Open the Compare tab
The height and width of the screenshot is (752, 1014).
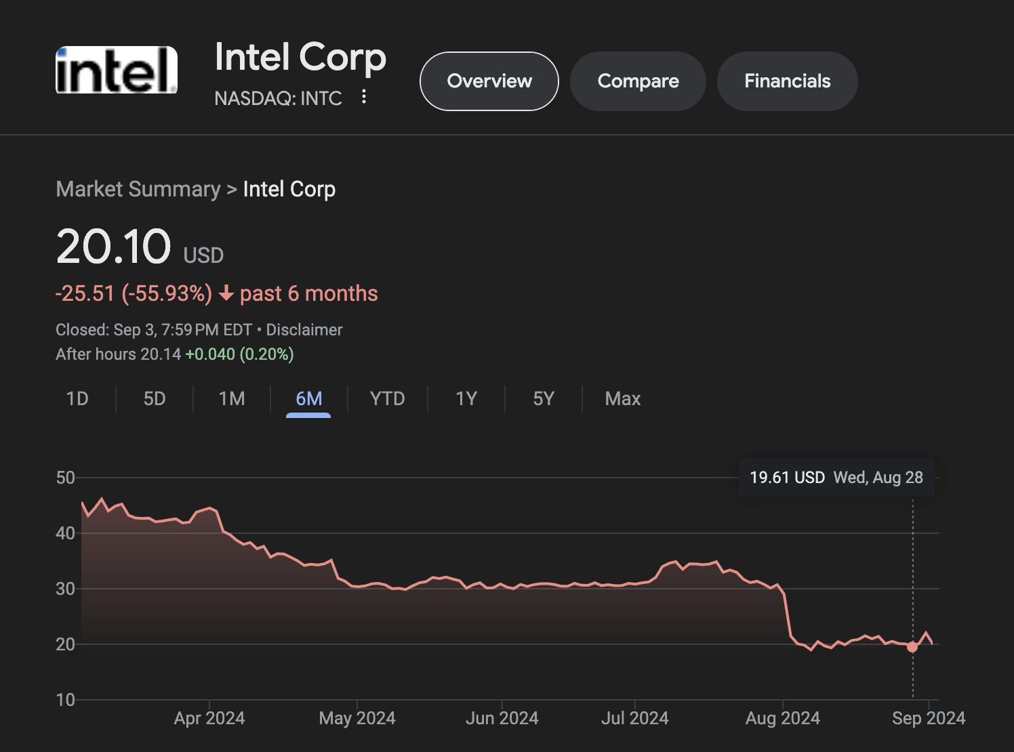[638, 81]
